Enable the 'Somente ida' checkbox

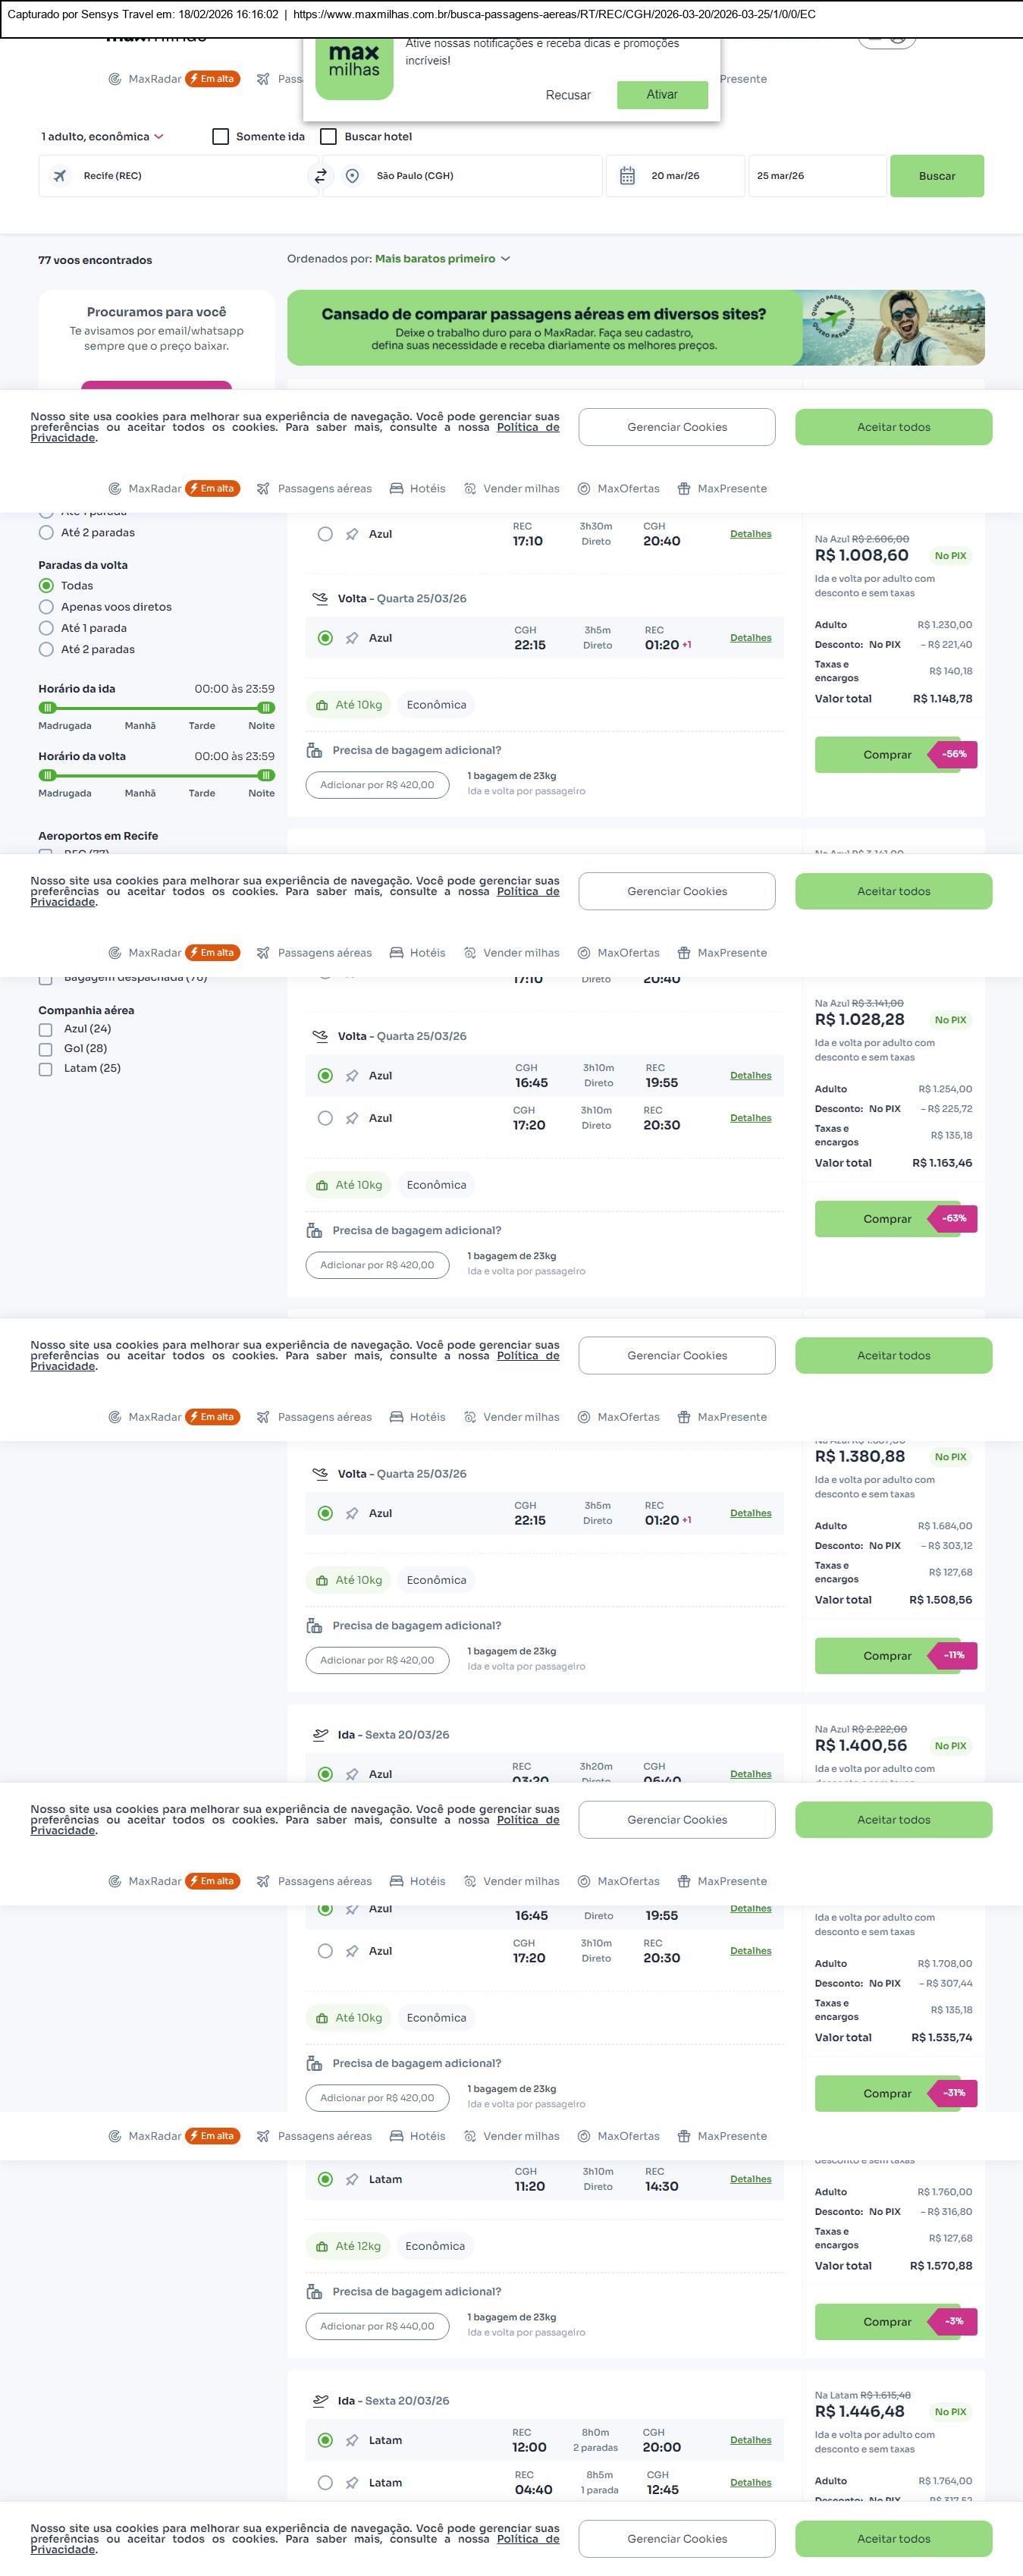pyautogui.click(x=221, y=137)
